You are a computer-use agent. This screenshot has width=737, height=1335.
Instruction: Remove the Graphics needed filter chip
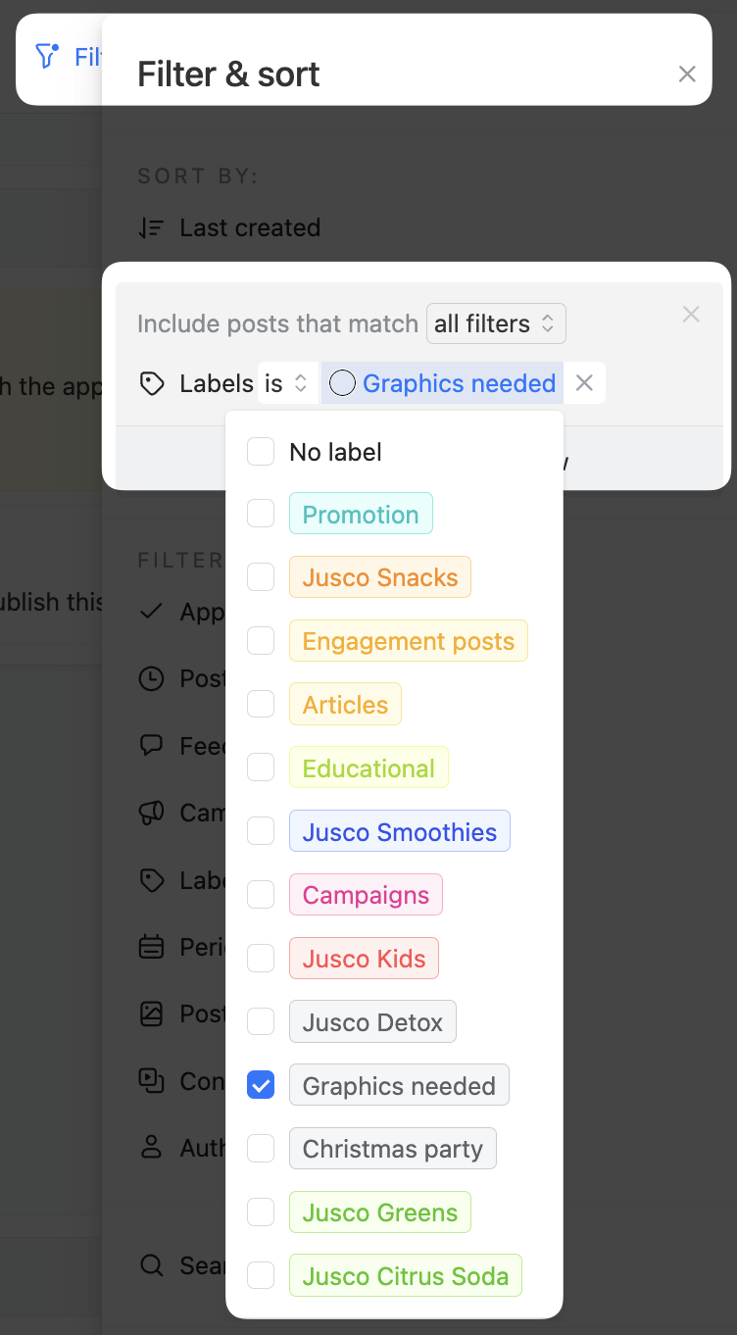584,383
